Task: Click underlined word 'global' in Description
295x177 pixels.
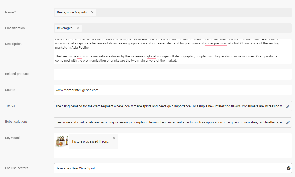Action: (152, 56)
